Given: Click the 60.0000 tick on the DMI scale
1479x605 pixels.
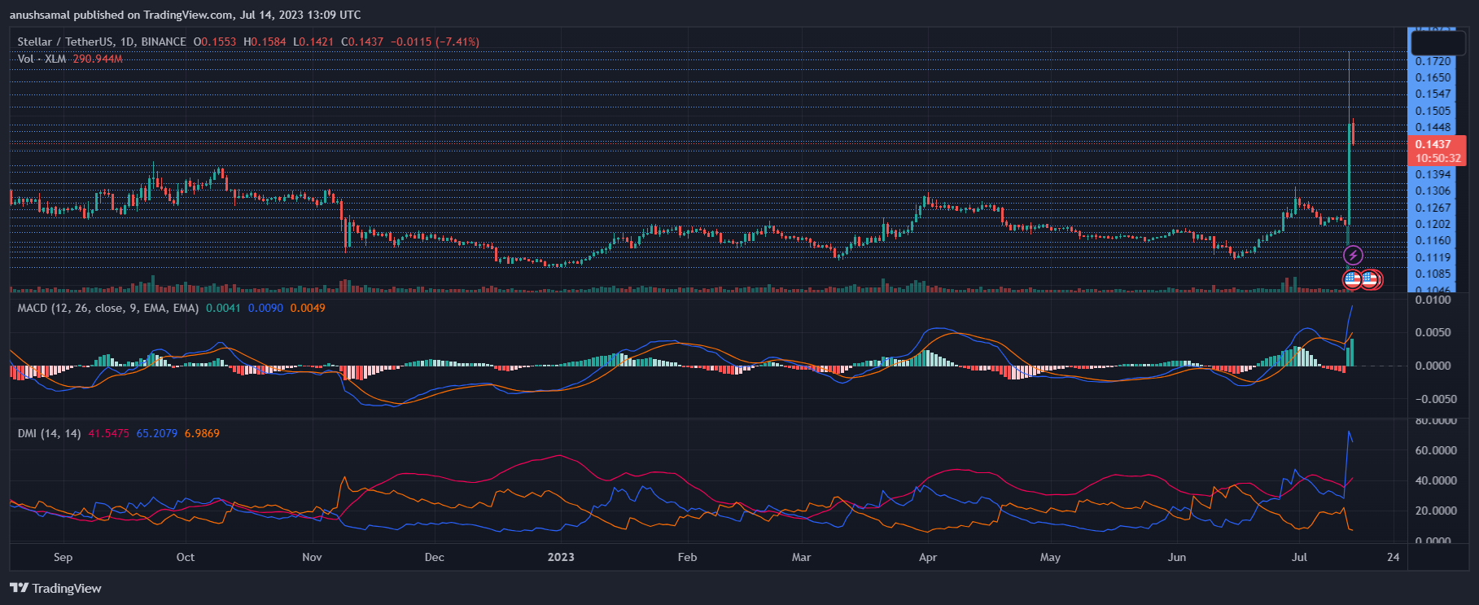Looking at the screenshot, I should click(1435, 450).
